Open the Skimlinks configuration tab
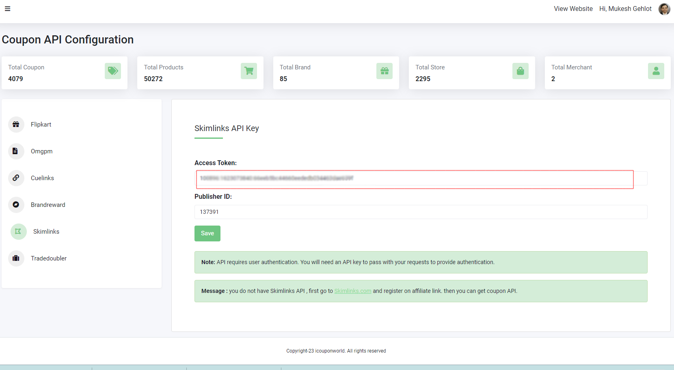 46,232
